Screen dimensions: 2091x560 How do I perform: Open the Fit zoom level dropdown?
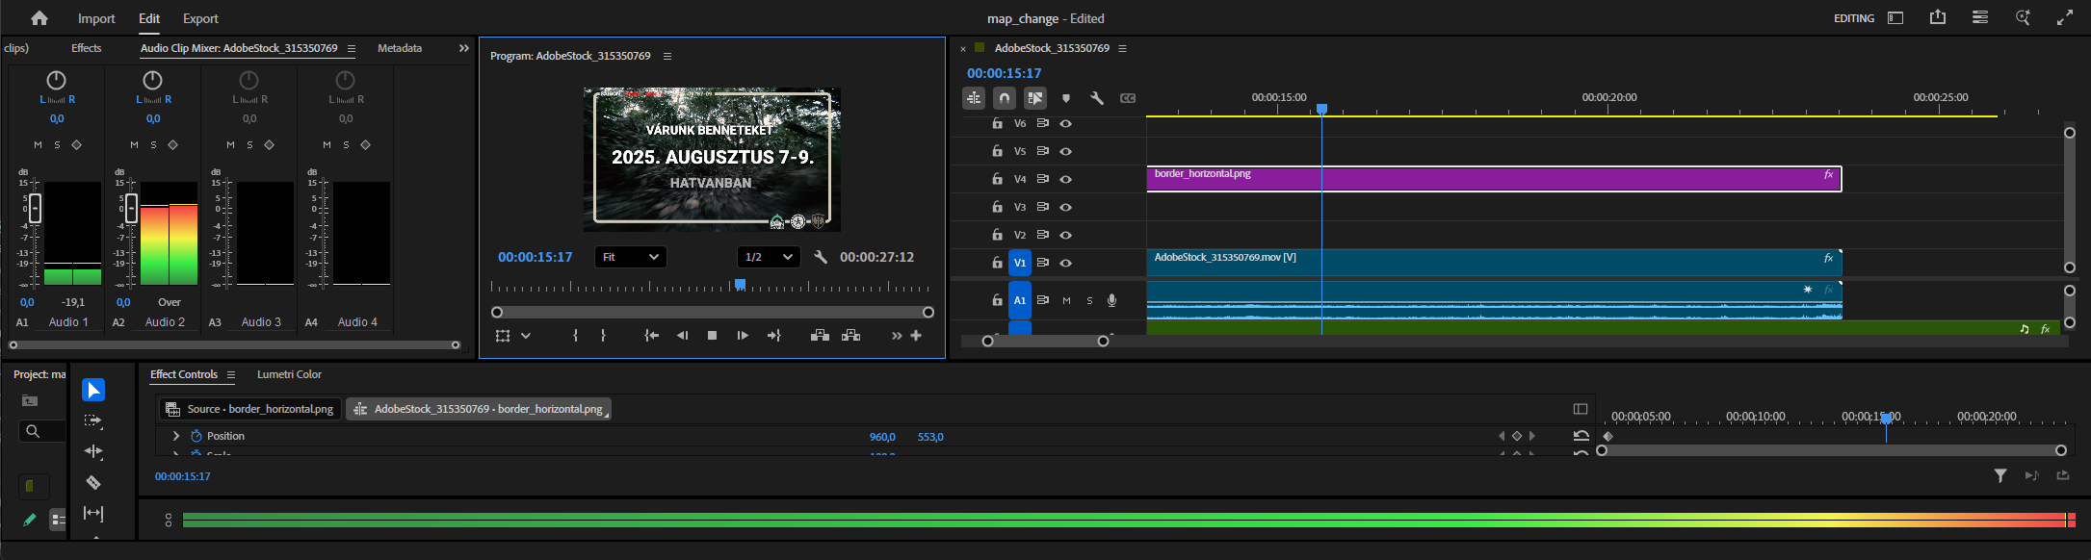(x=630, y=257)
